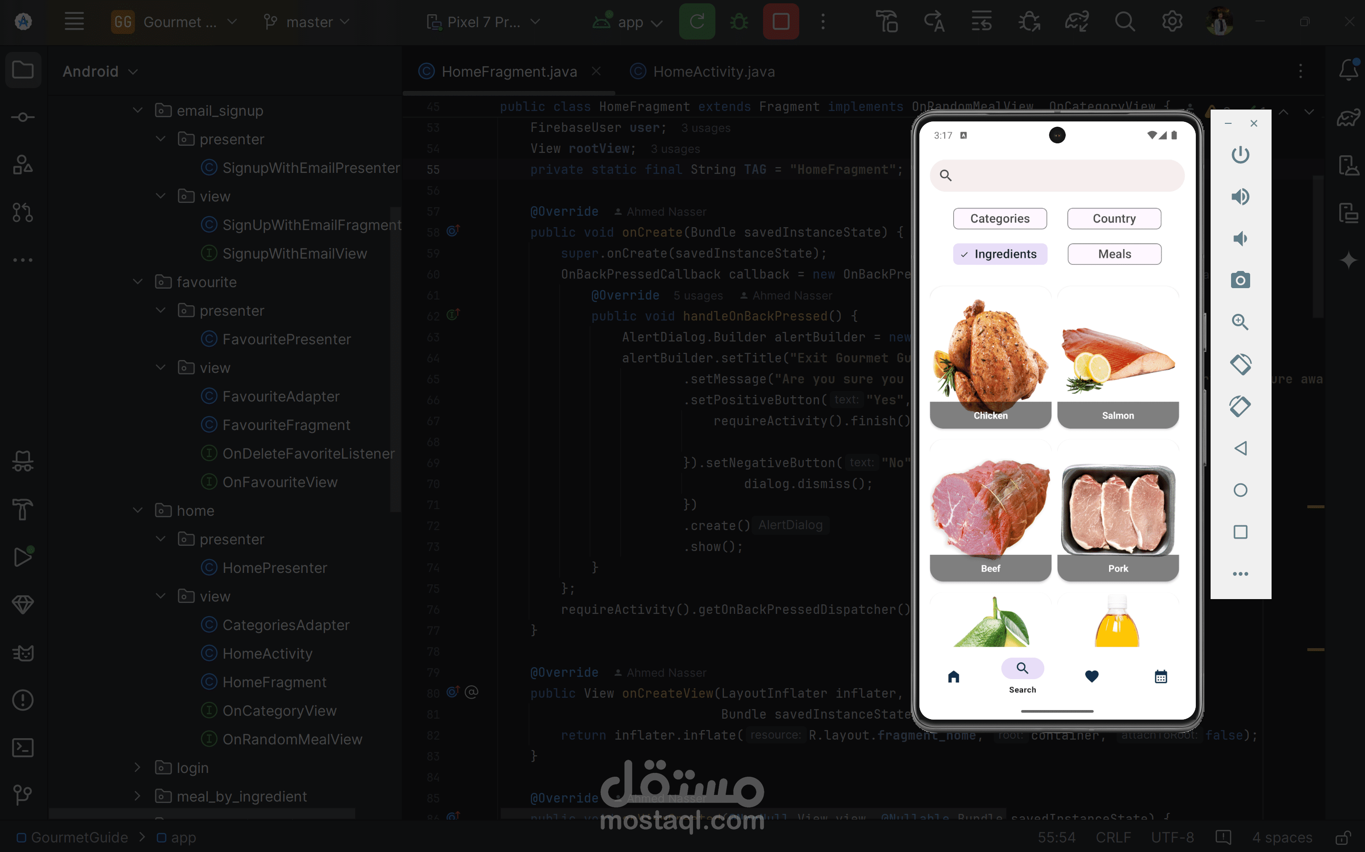Image resolution: width=1365 pixels, height=852 pixels.
Task: Select the Categories filter chip
Action: [999, 219]
